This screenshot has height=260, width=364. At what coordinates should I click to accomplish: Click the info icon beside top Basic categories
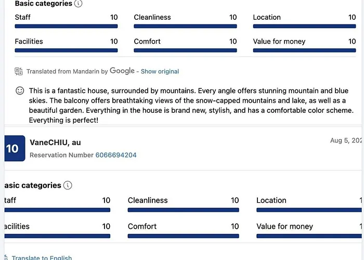point(78,4)
